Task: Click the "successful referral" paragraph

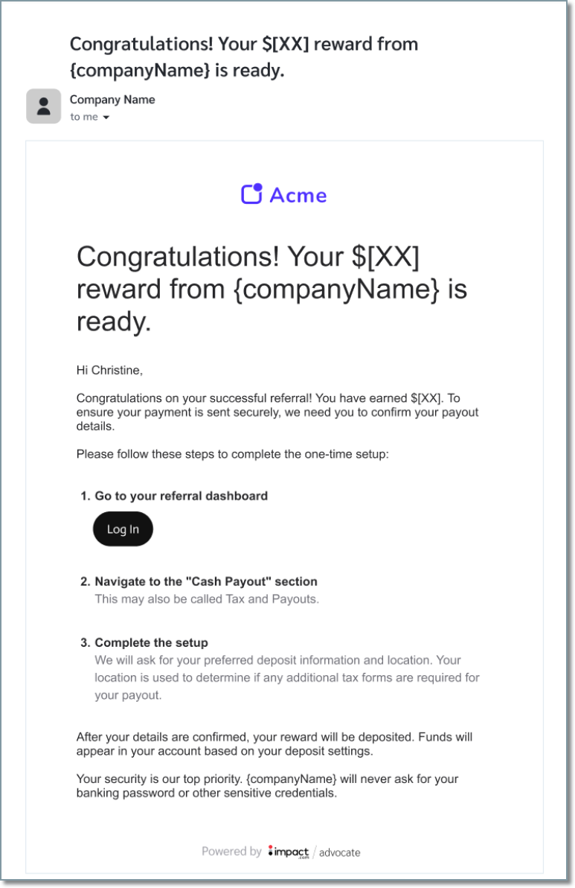Action: pos(277,412)
